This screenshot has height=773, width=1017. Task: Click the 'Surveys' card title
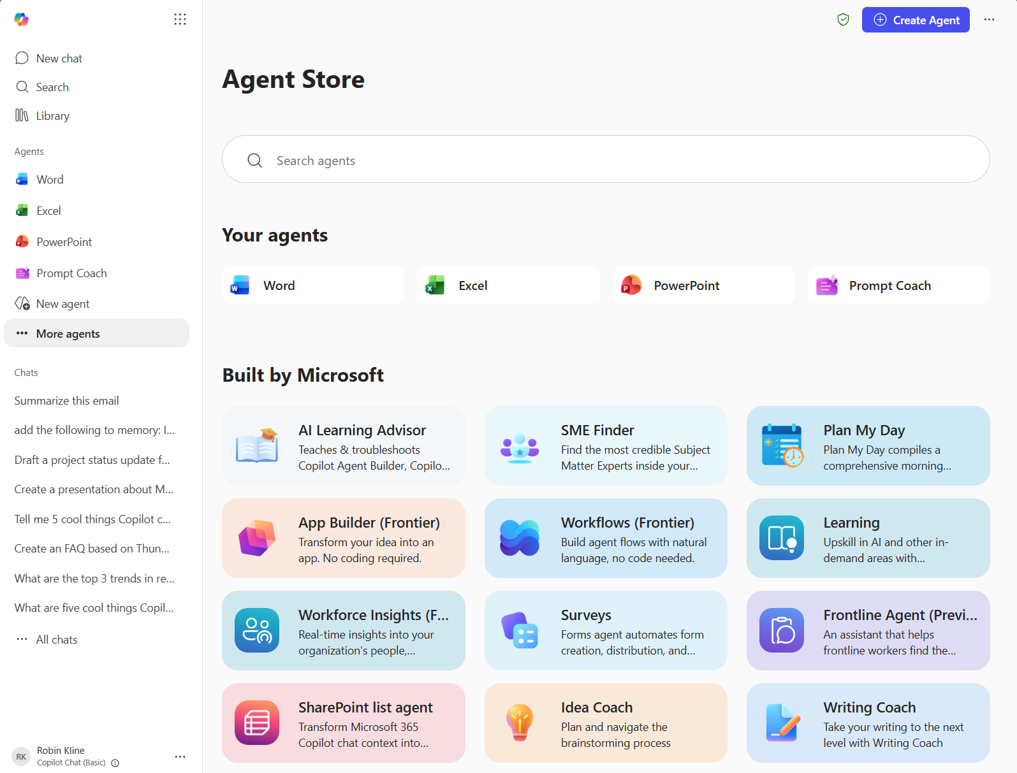pyautogui.click(x=586, y=615)
